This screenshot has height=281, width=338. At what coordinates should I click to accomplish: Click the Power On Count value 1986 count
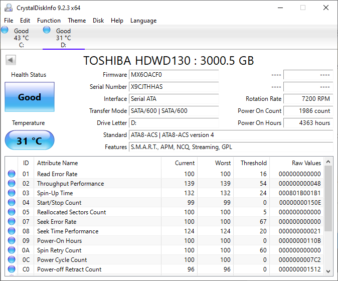(308, 111)
